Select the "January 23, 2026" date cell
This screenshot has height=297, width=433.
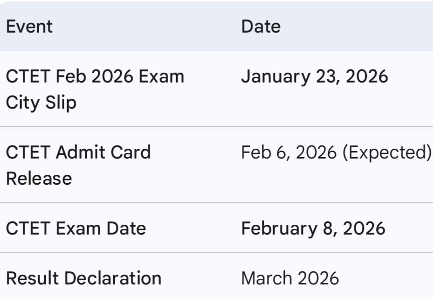(x=314, y=76)
